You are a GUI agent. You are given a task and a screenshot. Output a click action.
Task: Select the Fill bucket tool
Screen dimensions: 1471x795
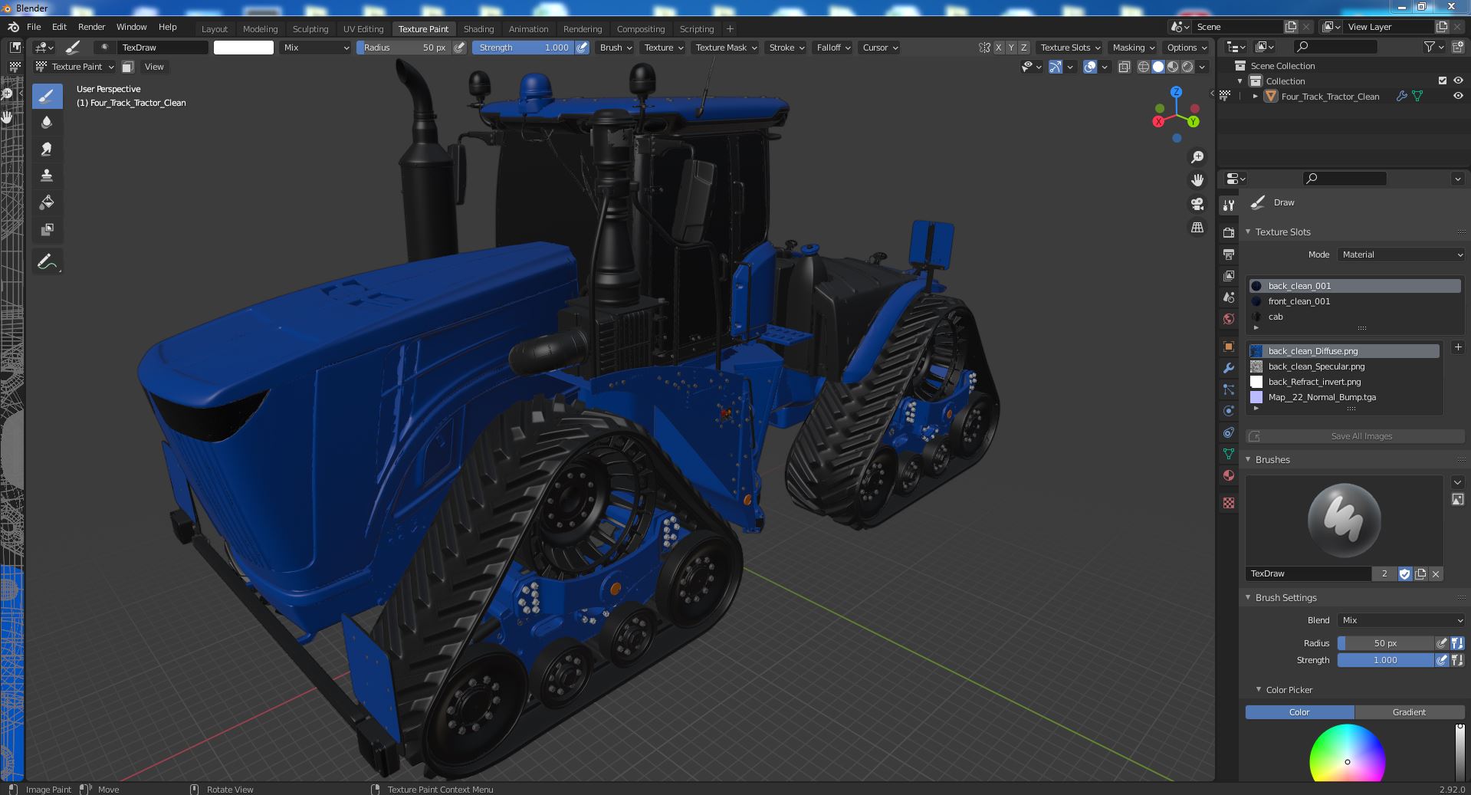point(47,202)
